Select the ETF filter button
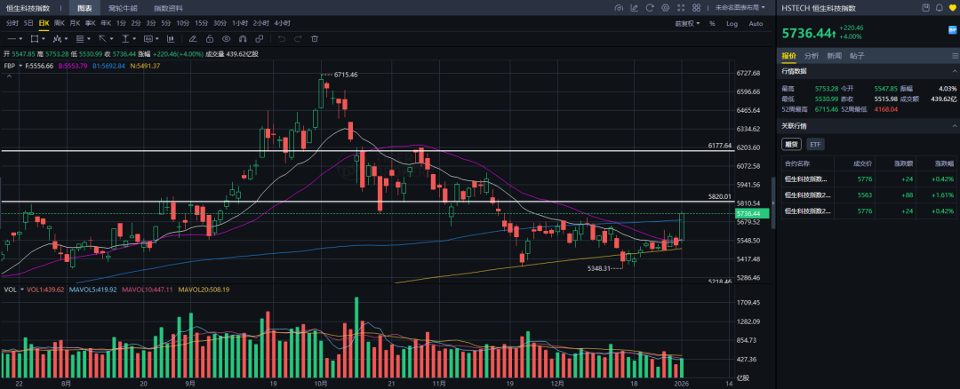 coord(815,144)
